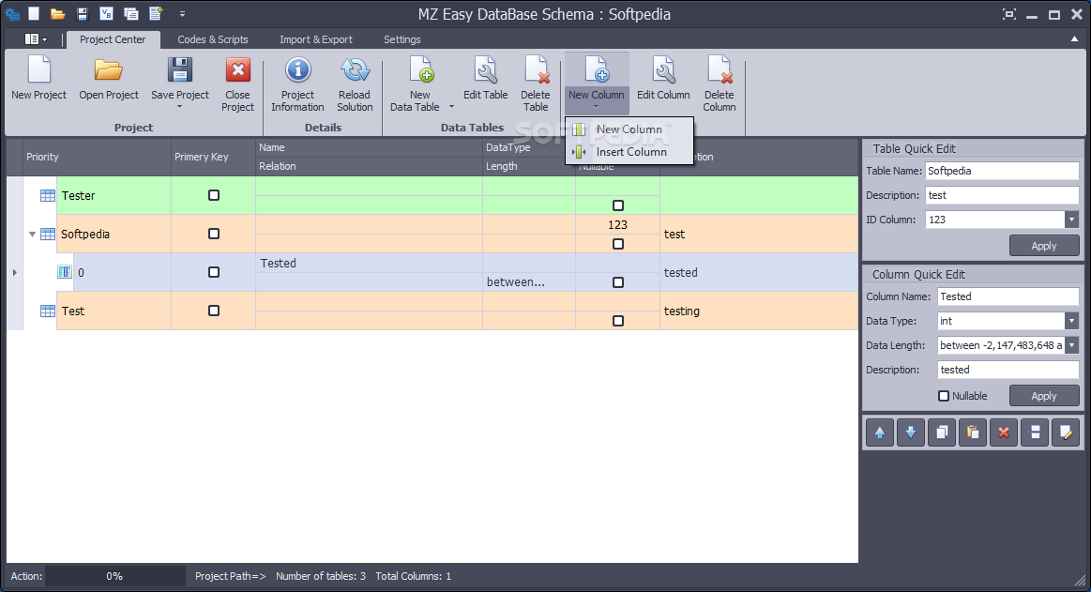The height and width of the screenshot is (592, 1091).
Task: Click the add document plus icon
Action: click(156, 13)
